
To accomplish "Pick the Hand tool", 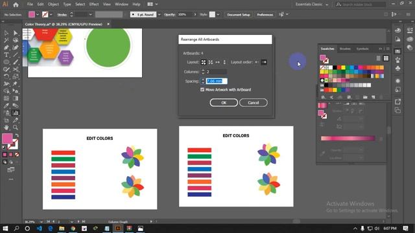I will (6, 128).
